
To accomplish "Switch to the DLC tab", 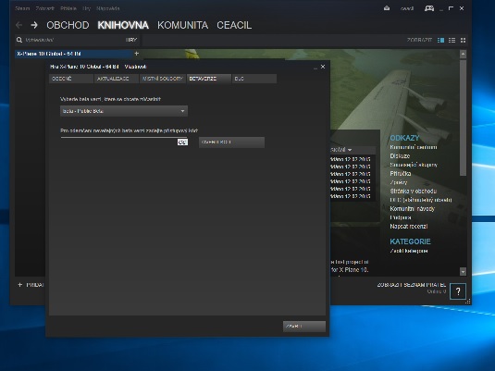I will 254,79.
